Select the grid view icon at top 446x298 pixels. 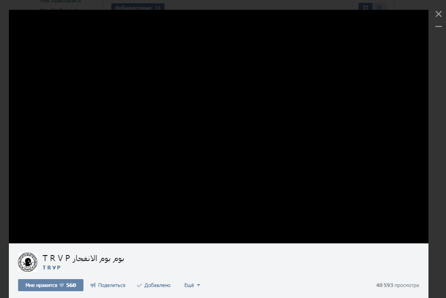pos(365,7)
